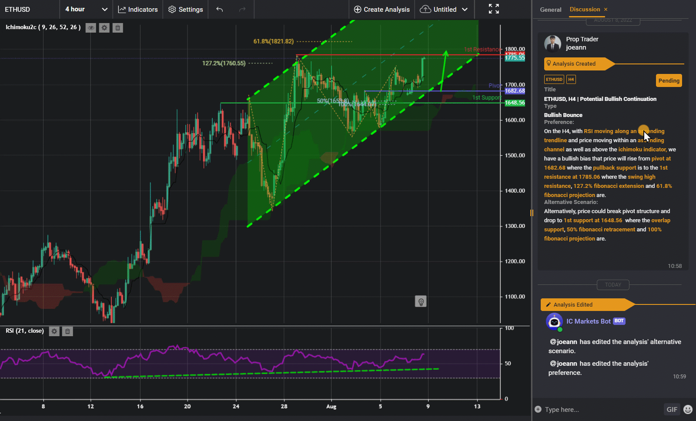Click '1st support at 1648.56' highlighted text
696x421 pixels.
point(593,221)
